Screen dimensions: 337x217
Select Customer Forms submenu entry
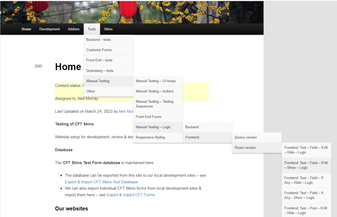point(99,50)
